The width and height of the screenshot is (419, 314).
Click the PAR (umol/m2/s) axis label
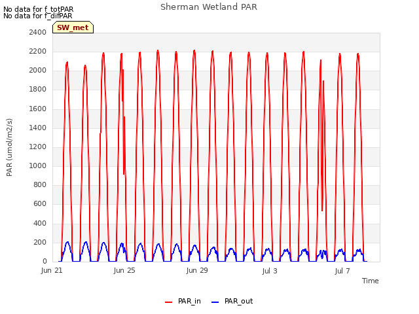click(x=9, y=147)
